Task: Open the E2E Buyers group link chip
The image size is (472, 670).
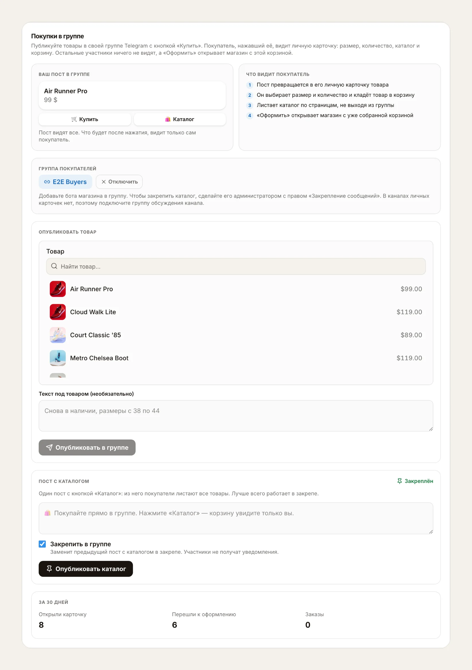Action: [x=65, y=182]
